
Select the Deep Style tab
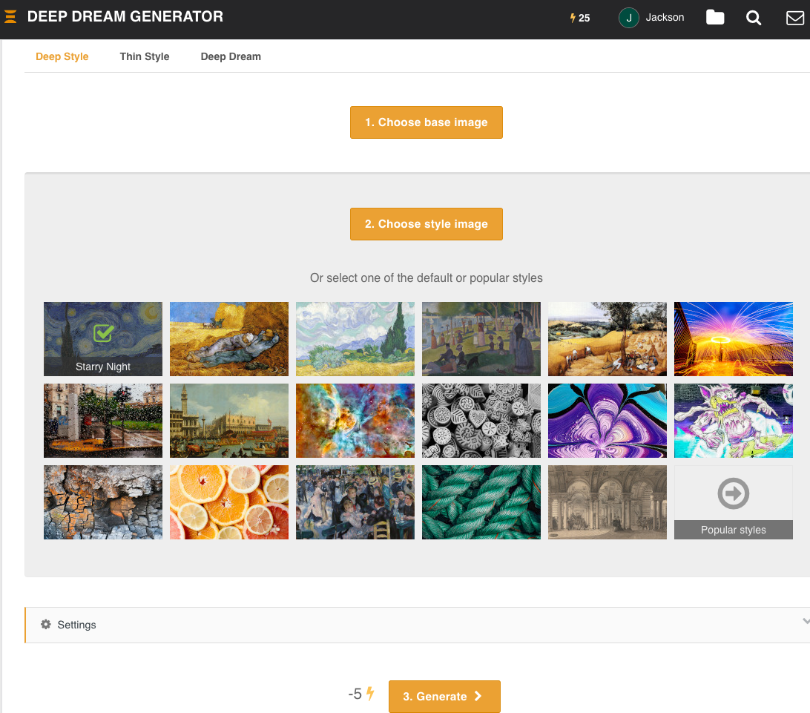62,56
